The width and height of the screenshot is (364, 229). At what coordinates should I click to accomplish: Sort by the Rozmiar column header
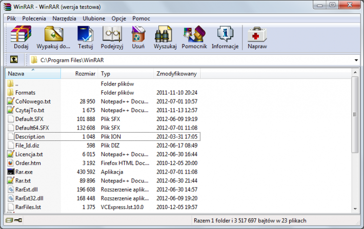pos(79,74)
